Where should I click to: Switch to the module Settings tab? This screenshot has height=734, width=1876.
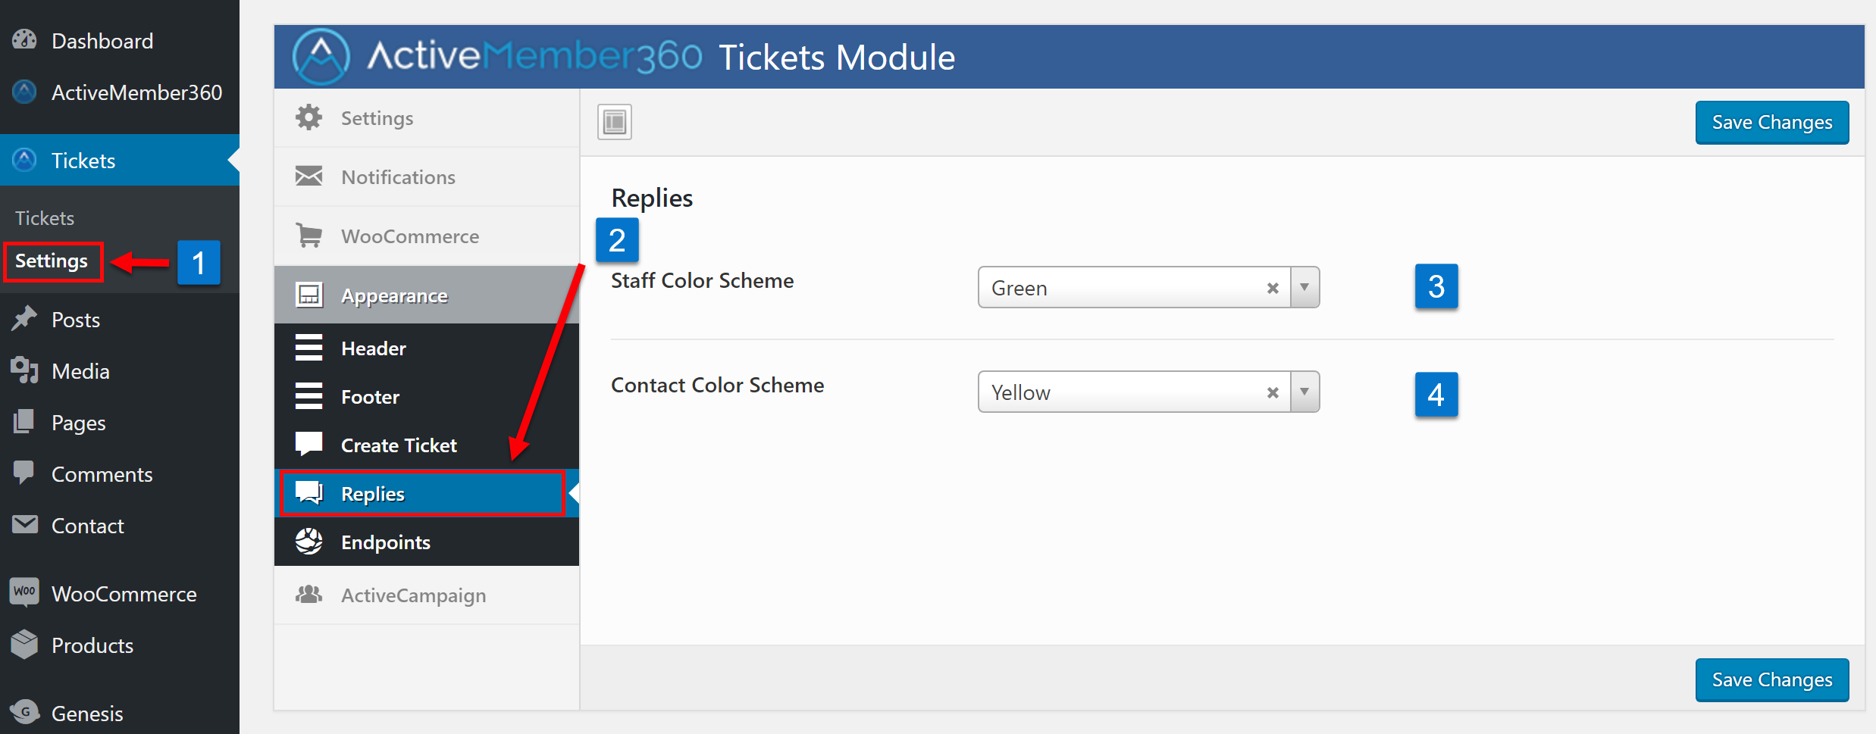pyautogui.click(x=427, y=117)
